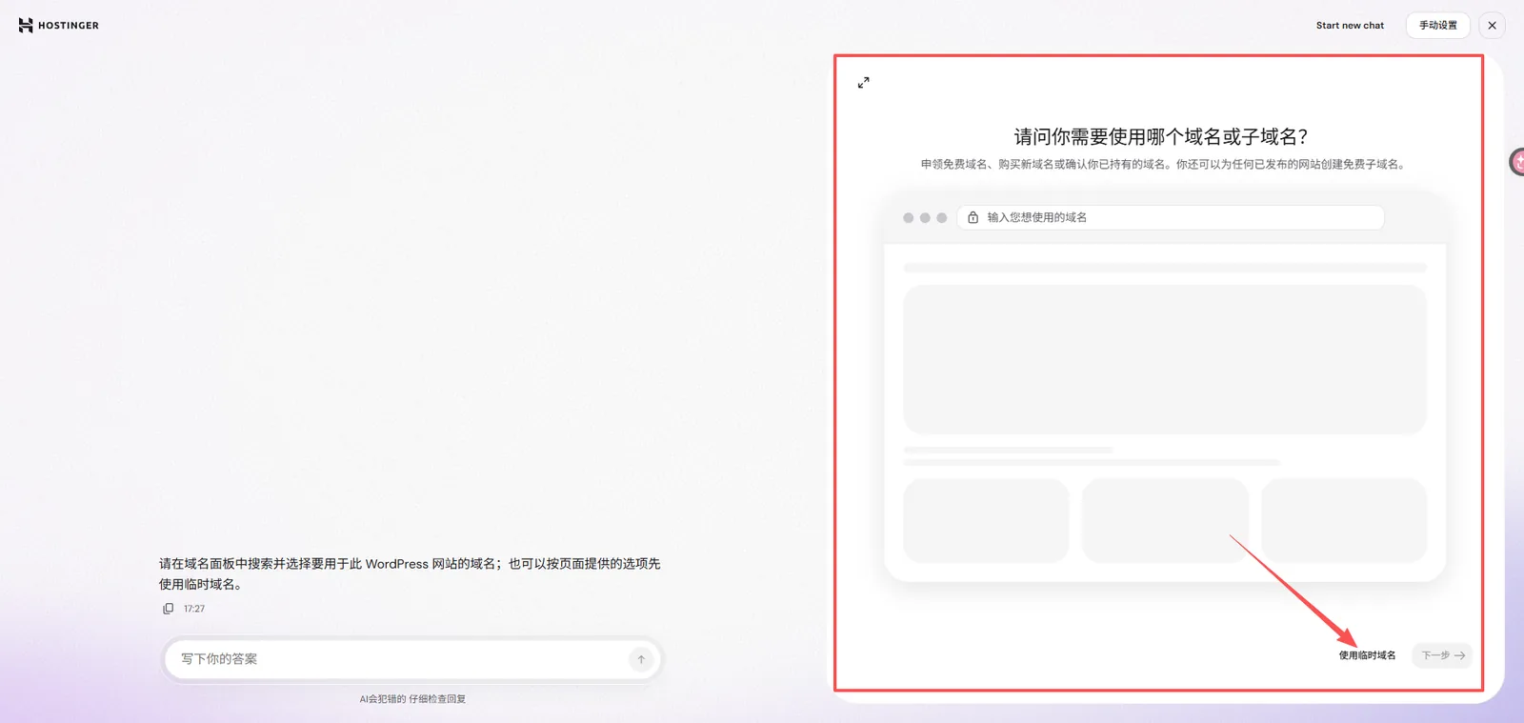Click Start new chat
Viewport: 1524px width, 723px height.
(1350, 26)
